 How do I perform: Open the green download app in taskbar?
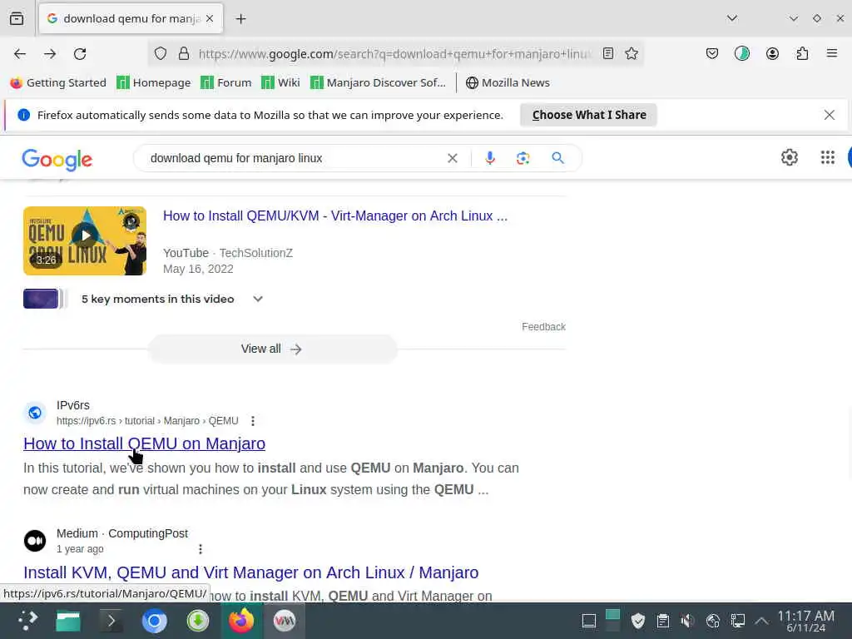[198, 621]
